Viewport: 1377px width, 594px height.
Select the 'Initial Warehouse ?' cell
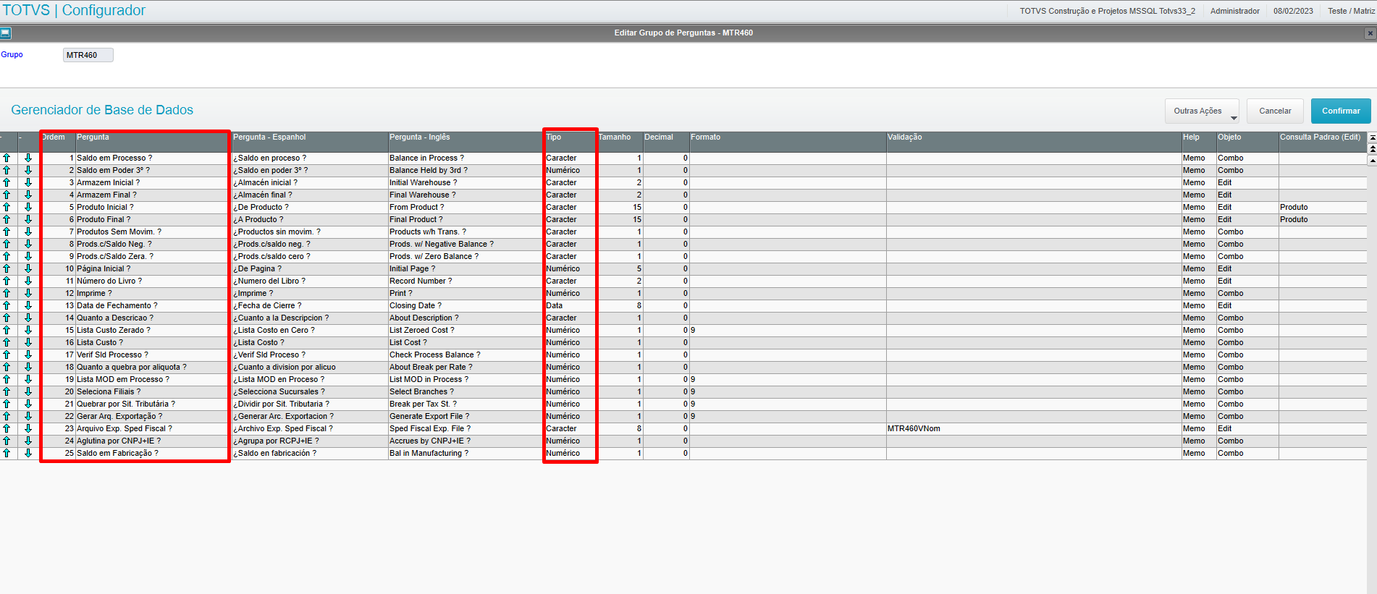(x=466, y=182)
